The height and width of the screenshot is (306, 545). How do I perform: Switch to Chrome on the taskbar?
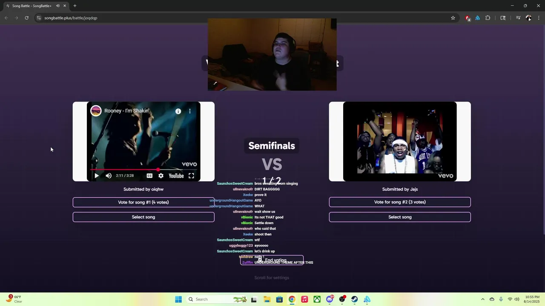(292, 299)
